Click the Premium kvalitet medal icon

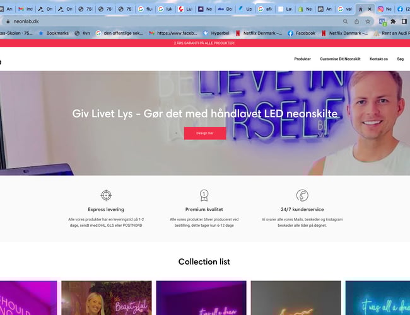coord(204,195)
